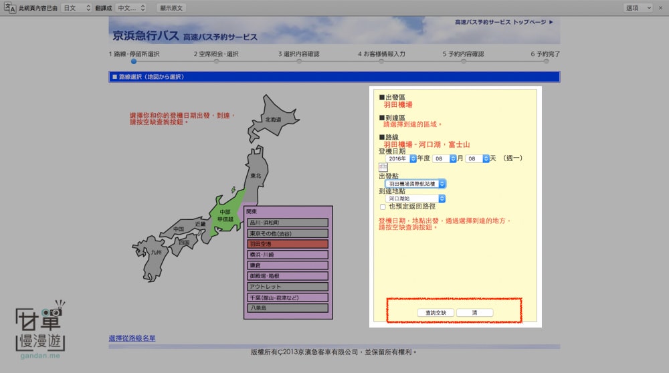The width and height of the screenshot is (669, 373).
Task: Open the target language 中文 dropdown
Action: coord(131,7)
